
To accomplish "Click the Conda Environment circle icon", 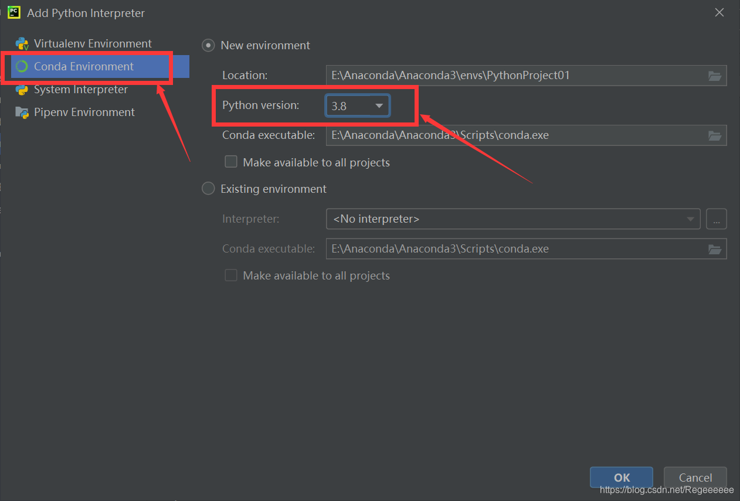I will [x=22, y=67].
